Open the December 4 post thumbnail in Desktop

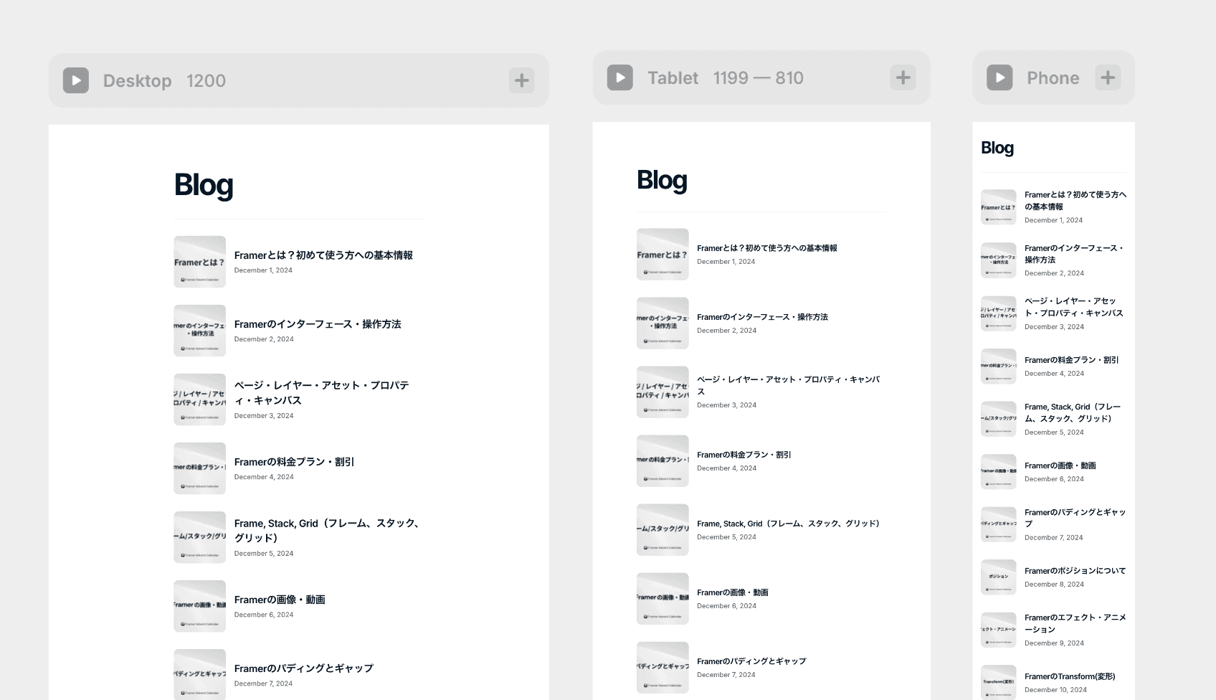[x=200, y=468]
